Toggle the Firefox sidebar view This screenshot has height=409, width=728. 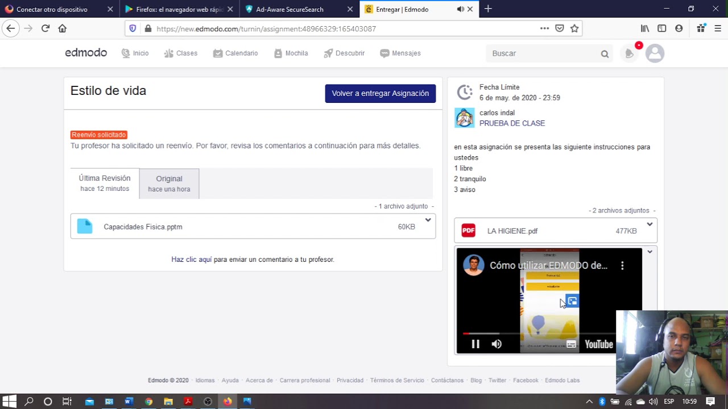(x=662, y=28)
